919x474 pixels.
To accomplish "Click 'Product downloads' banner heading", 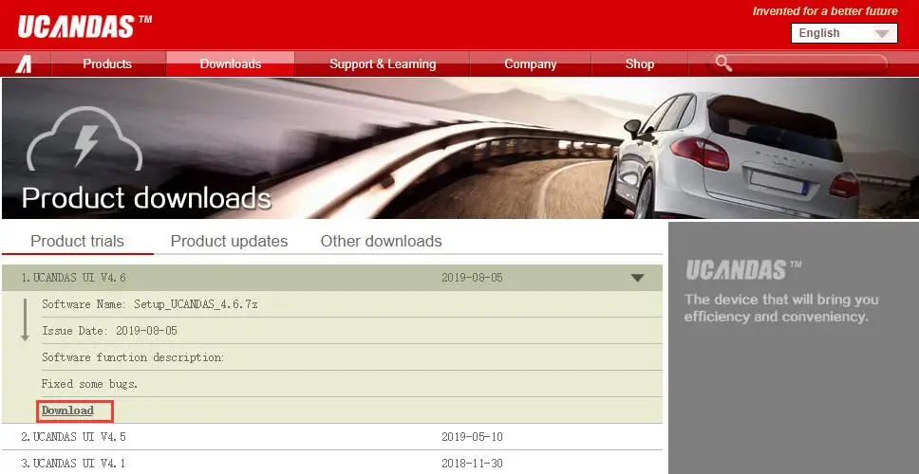I will pos(146,198).
